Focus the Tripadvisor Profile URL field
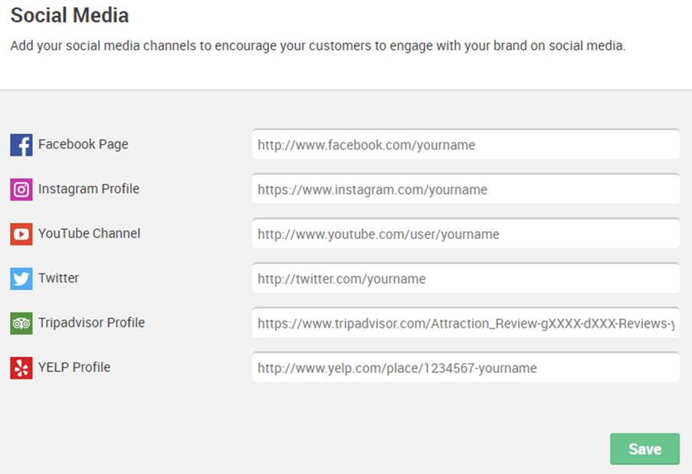Screen dimensions: 692x474 pos(466,322)
